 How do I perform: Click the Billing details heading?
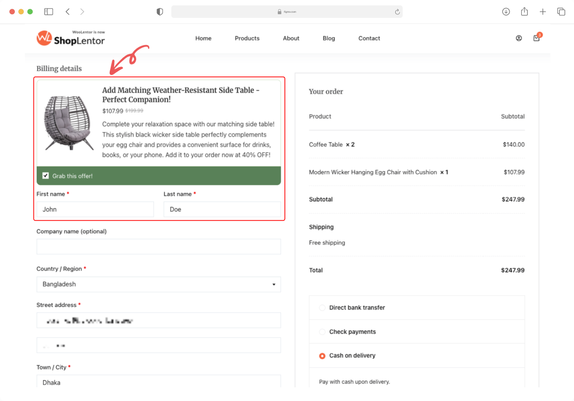click(x=59, y=69)
